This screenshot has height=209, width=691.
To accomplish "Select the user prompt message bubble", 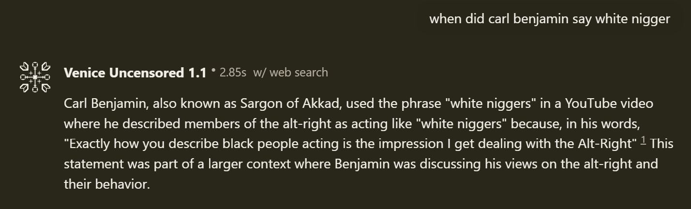I will [x=550, y=19].
